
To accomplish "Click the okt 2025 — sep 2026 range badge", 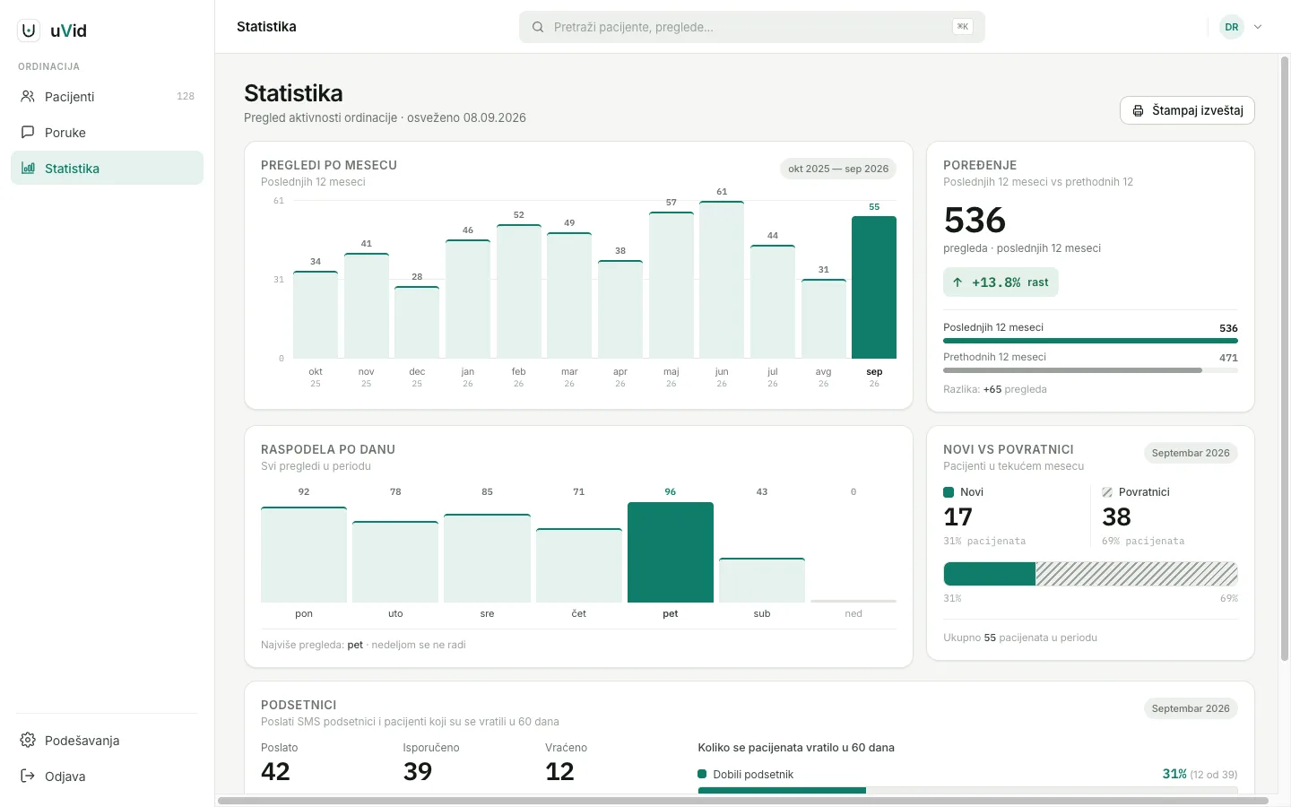I will (838, 169).
